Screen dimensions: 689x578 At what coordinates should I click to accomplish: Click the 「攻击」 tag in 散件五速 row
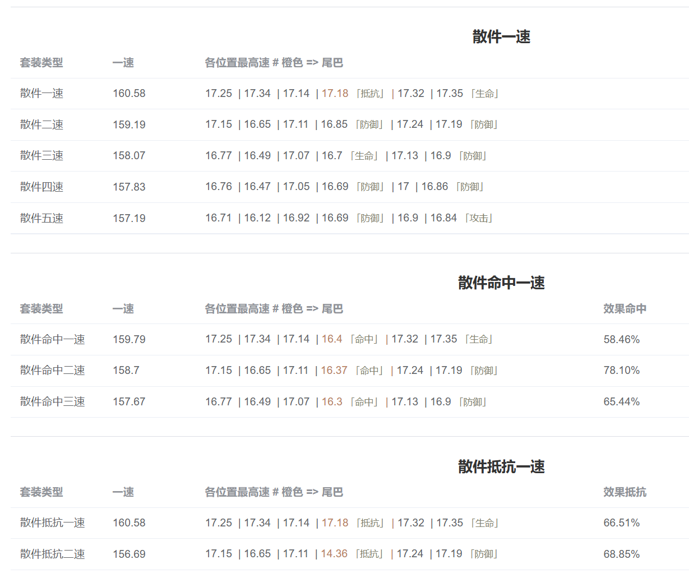[479, 218]
